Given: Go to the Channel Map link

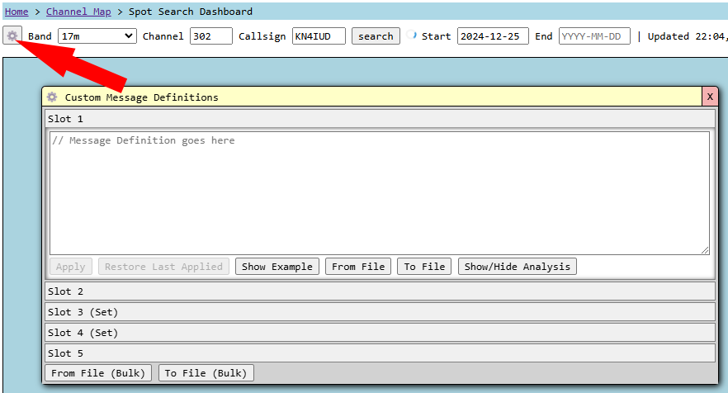Looking at the screenshot, I should point(78,12).
